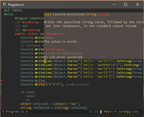Click 'An I/O error occurred.' text

(64, 57)
